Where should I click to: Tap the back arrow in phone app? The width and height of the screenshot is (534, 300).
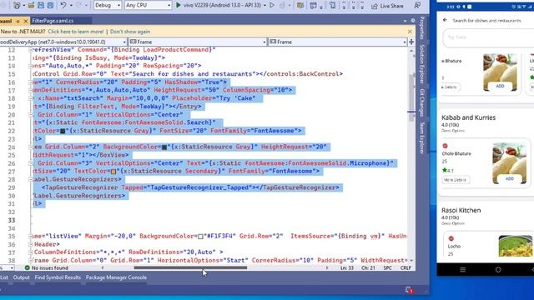pyautogui.click(x=445, y=20)
